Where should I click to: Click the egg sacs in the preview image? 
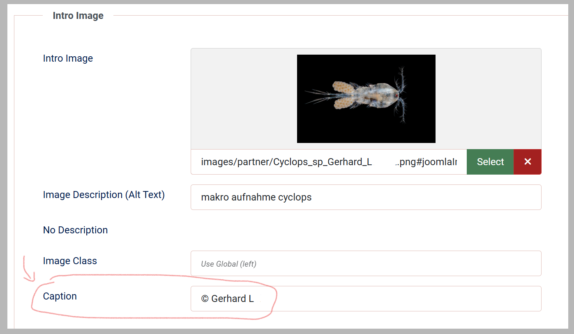pyautogui.click(x=343, y=95)
